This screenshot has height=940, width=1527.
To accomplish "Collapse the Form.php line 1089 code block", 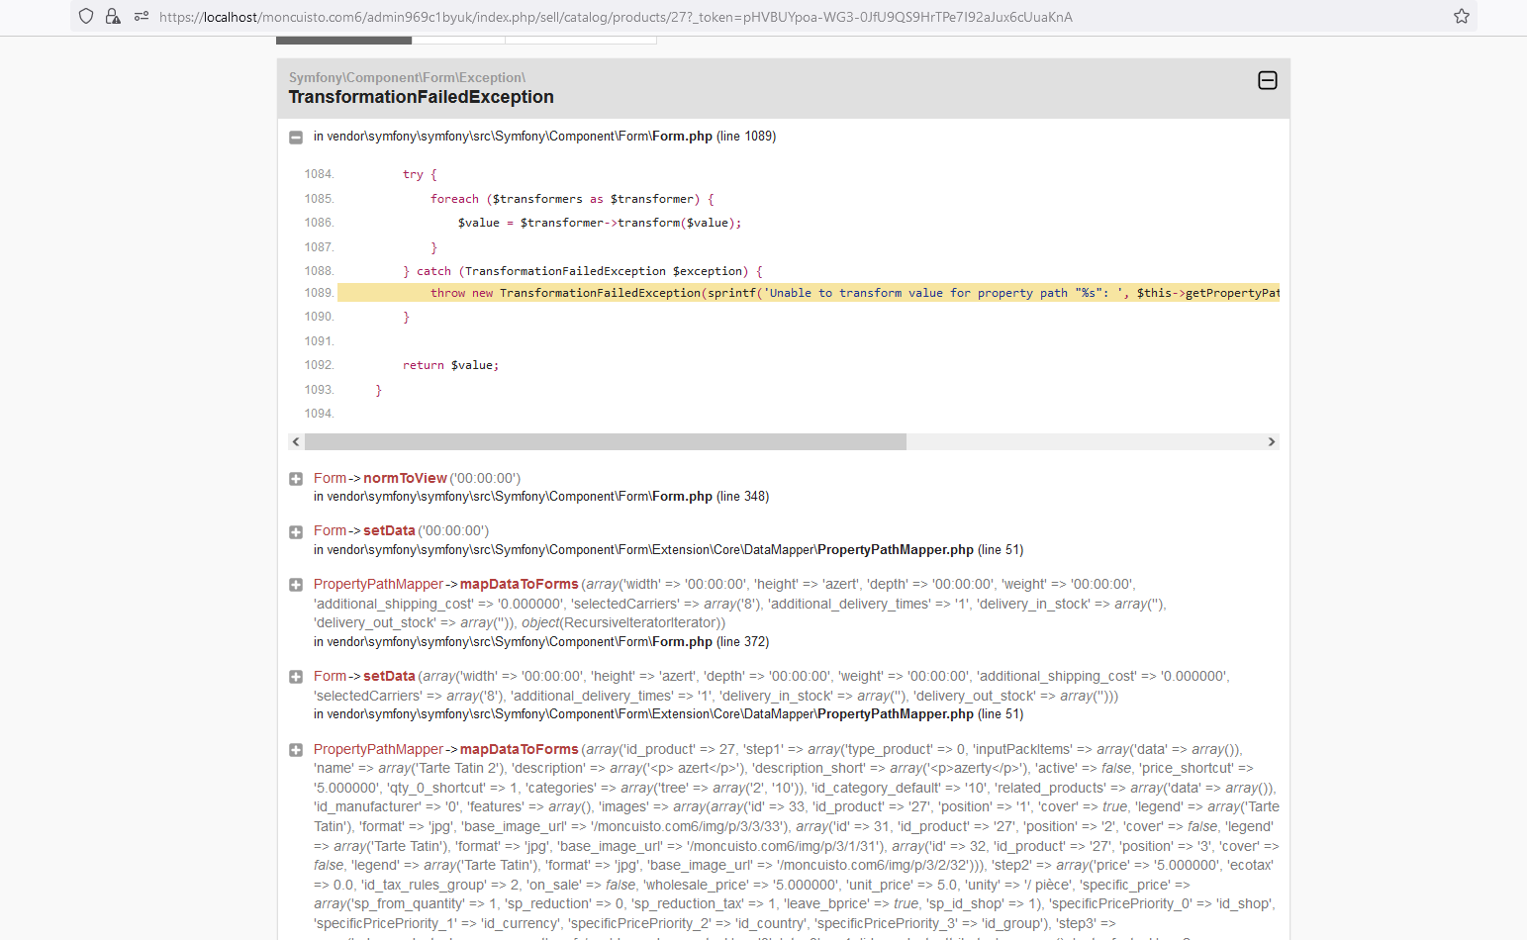I will coord(295,138).
